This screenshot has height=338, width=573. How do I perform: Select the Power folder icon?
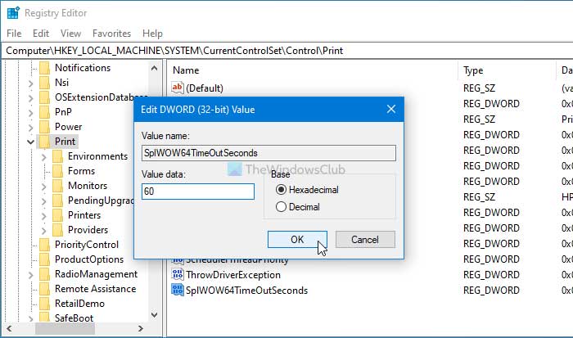point(44,127)
